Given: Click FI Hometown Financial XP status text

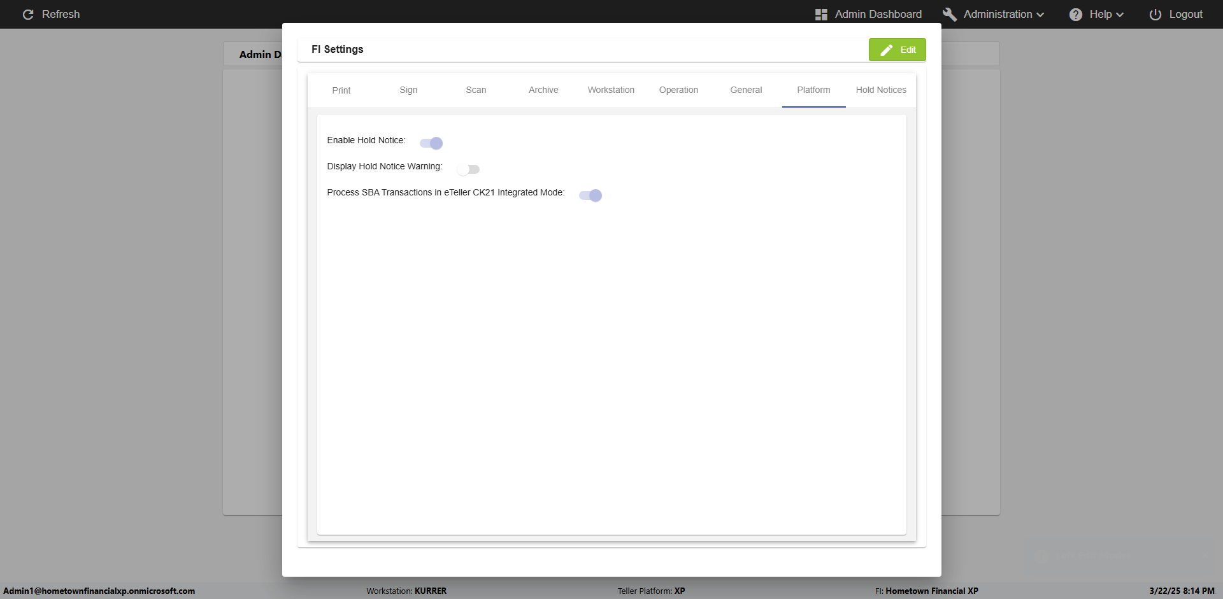Looking at the screenshot, I should pos(927,591).
